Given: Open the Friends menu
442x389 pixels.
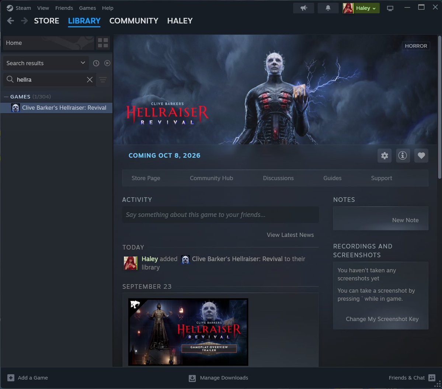Looking at the screenshot, I should coord(64,8).
